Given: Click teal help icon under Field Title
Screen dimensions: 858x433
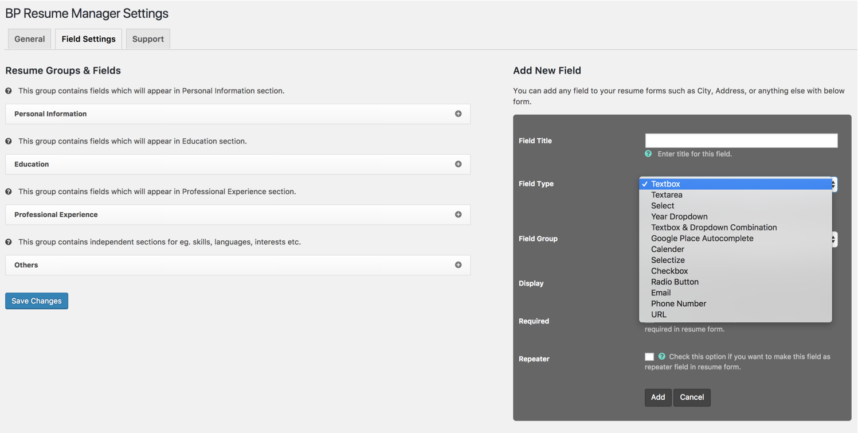Looking at the screenshot, I should [648, 154].
